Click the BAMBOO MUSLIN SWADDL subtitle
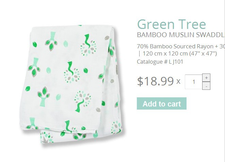 181,35
